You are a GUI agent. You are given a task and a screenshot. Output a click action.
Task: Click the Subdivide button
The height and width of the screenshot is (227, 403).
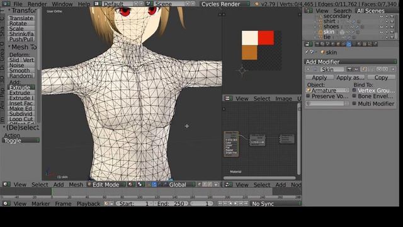[21, 113]
